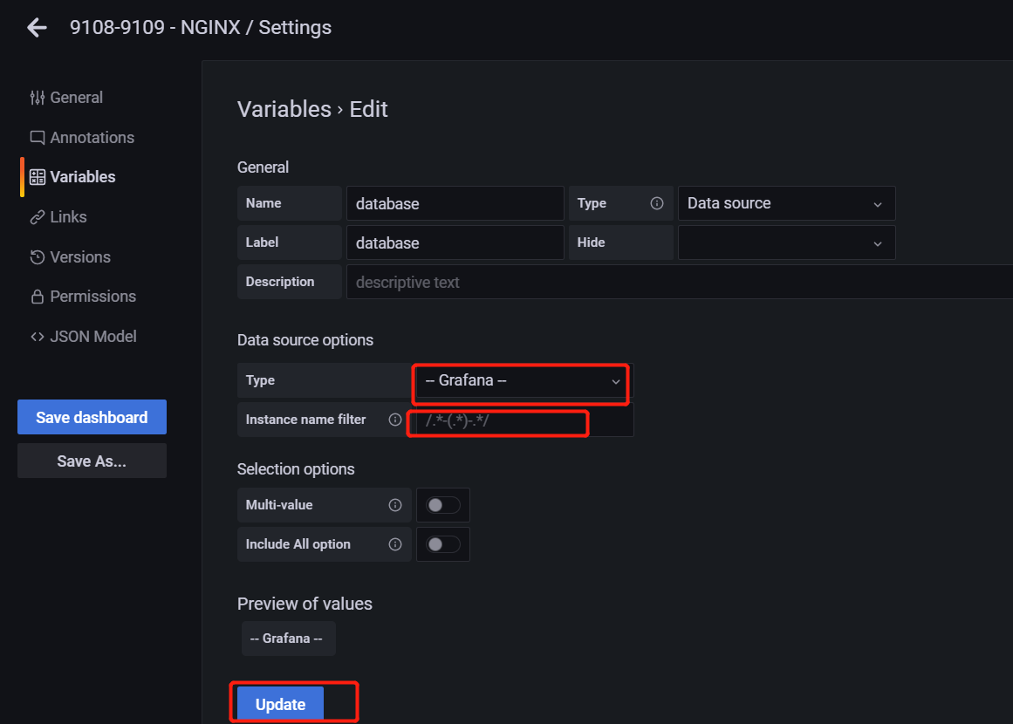Click the Versions history icon
Image resolution: width=1013 pixels, height=724 pixels.
click(x=36, y=256)
